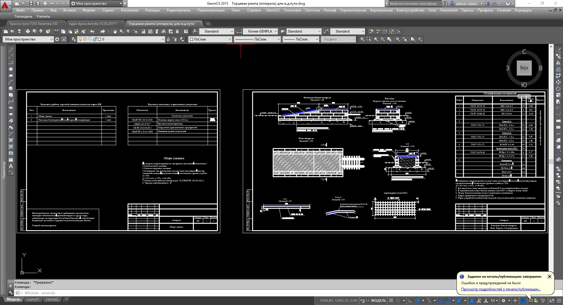Toggle lineweight display in status bar
Screen dimensions: 563x305
(x=459, y=301)
